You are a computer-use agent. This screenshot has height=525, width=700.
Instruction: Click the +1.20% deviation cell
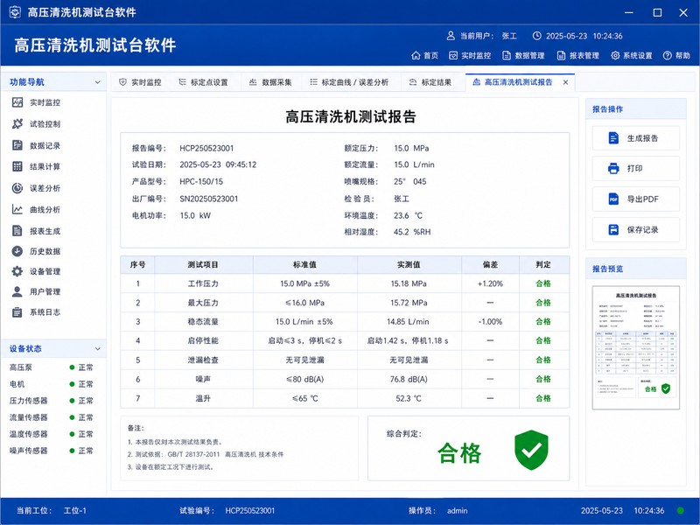pyautogui.click(x=490, y=283)
